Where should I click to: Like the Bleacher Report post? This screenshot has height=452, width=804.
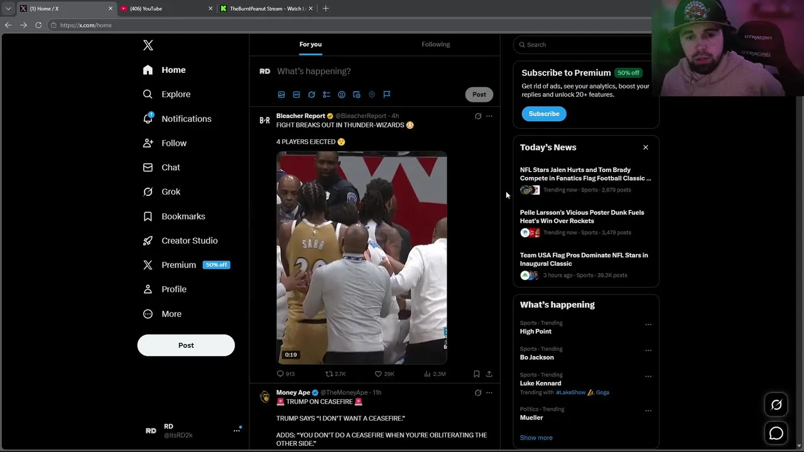[x=384, y=374]
